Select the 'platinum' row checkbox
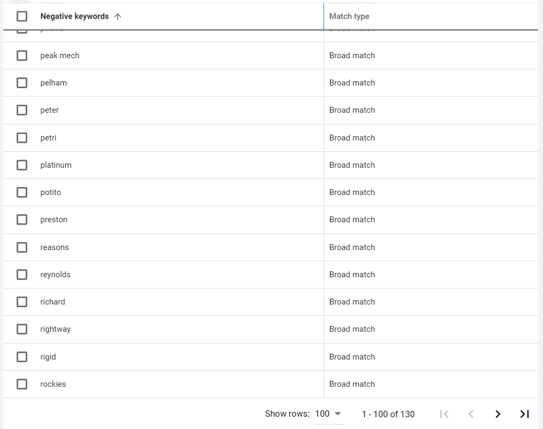Screen dimensions: 543x429 pyautogui.click(x=22, y=165)
